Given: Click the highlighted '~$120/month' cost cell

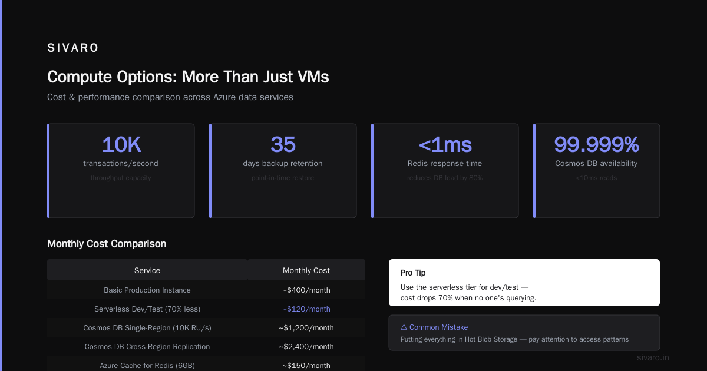Looking at the screenshot, I should pyautogui.click(x=306, y=309).
